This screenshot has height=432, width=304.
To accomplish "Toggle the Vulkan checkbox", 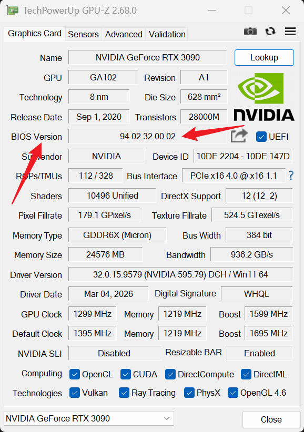I will click(74, 393).
